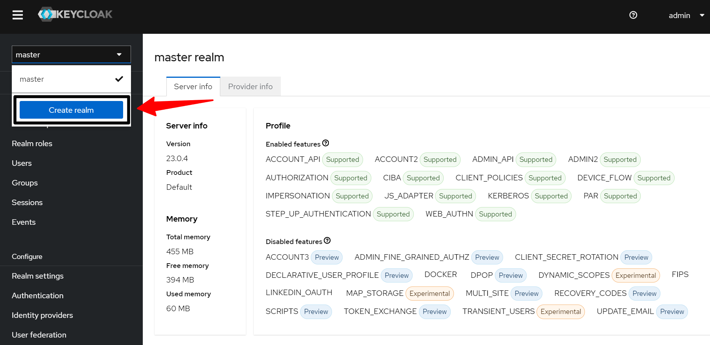Viewport: 710px width, 345px height.
Task: Click Preview badge next to RECOVERY_CODES
Action: click(644, 294)
